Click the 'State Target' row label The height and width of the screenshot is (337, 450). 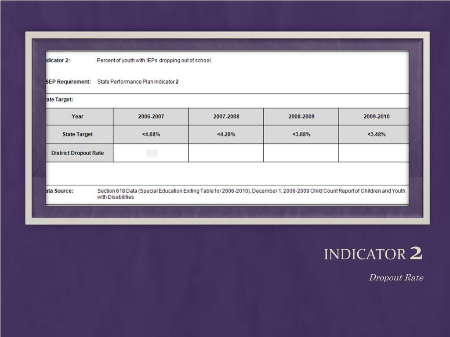(x=79, y=134)
